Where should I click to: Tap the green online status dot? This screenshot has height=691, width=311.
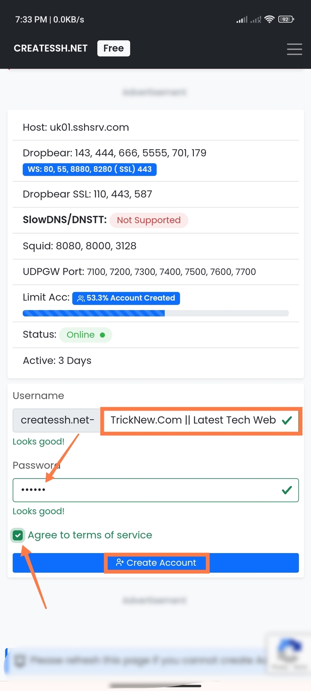coord(102,335)
